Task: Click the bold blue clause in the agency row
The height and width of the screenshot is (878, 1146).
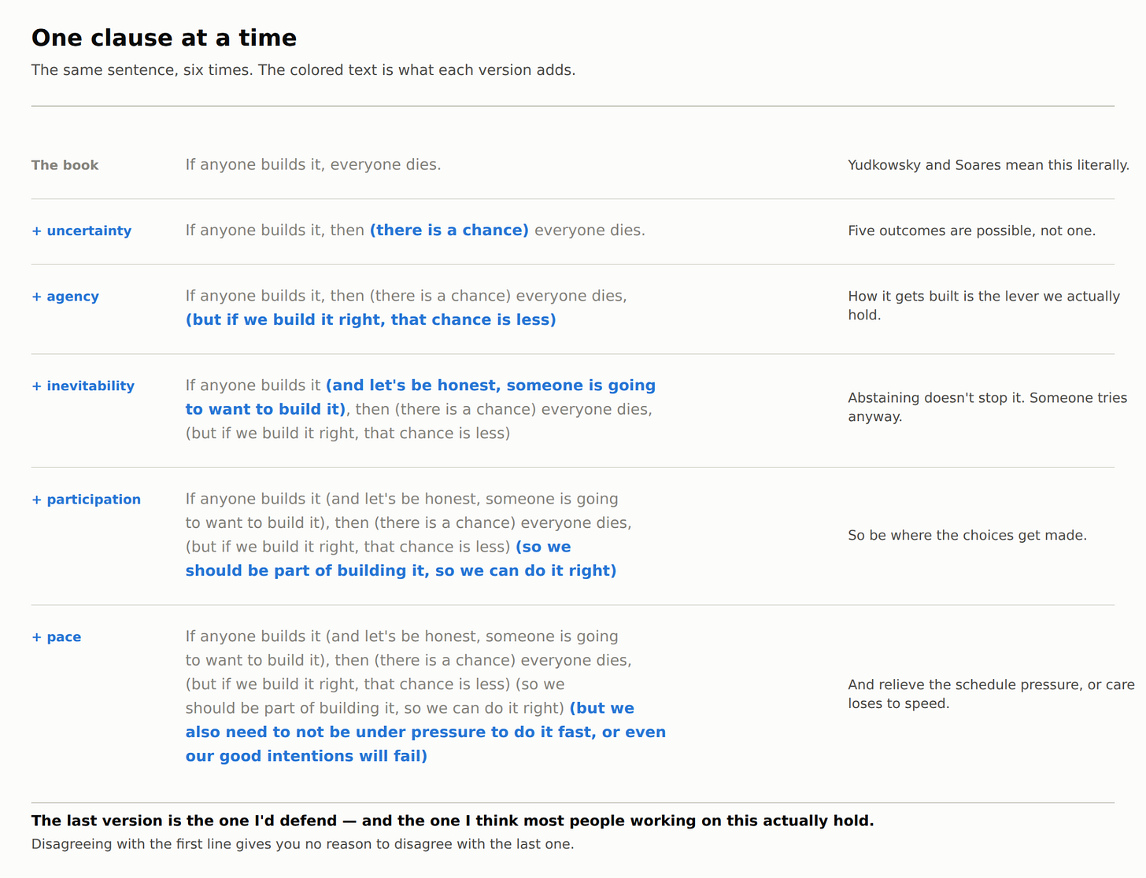Action: [371, 320]
